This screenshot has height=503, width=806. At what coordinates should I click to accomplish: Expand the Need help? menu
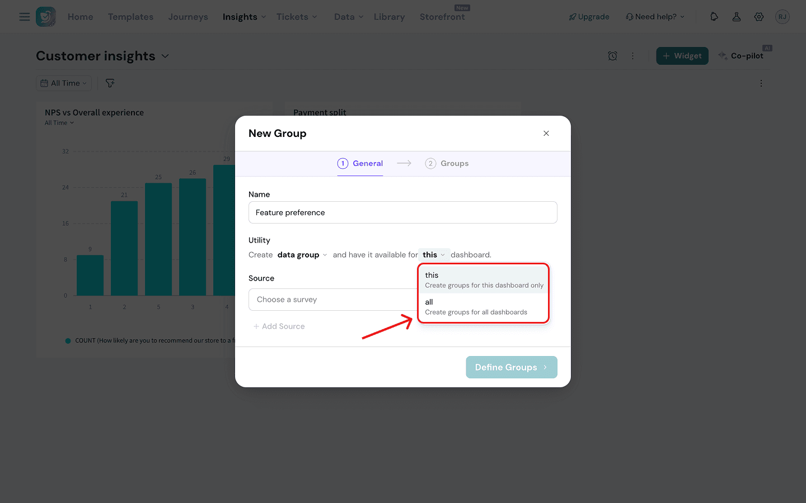click(x=655, y=17)
